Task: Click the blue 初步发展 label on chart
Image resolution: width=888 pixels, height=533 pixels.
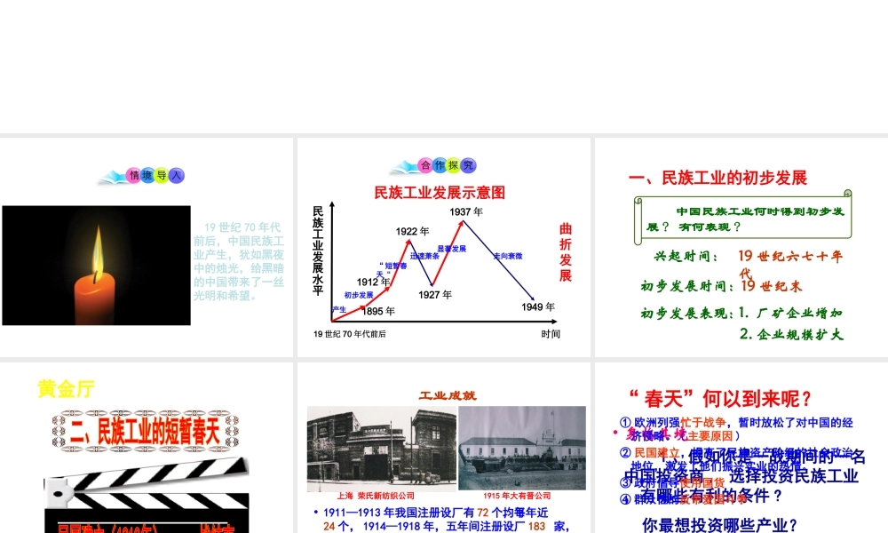Action: pyautogui.click(x=359, y=295)
